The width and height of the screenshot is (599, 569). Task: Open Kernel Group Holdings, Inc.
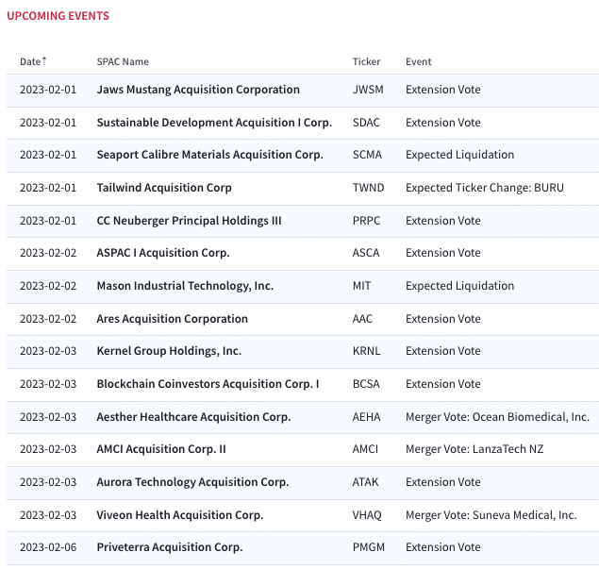(x=169, y=351)
